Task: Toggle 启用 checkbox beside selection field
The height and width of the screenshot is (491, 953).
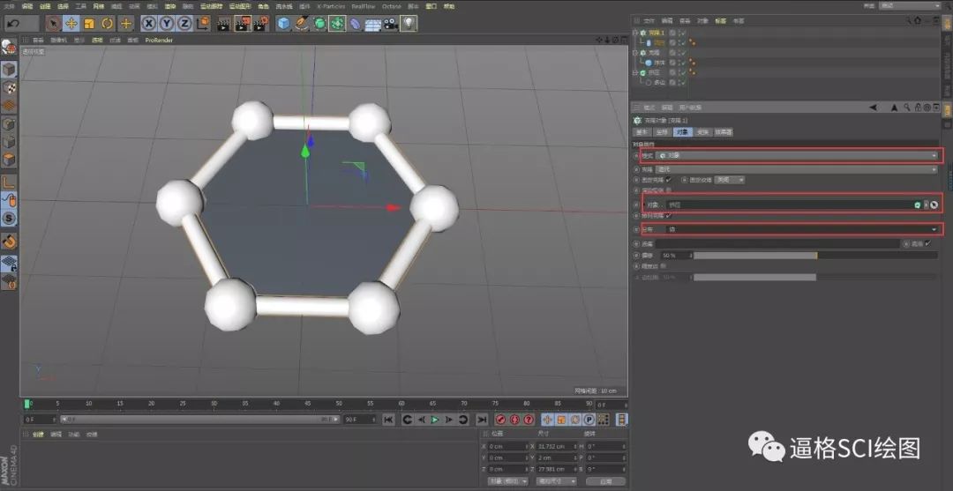Action: tap(927, 242)
